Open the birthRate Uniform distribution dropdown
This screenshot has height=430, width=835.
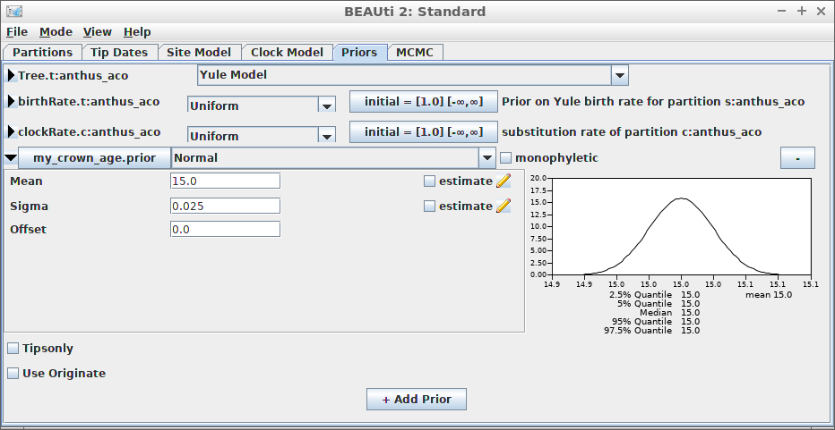point(326,105)
